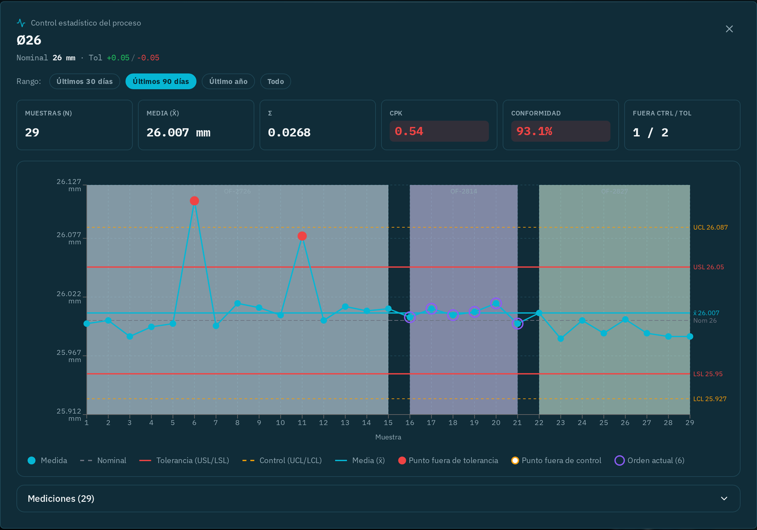
Task: Click the Mediciones chevron arrow
Action: (724, 499)
